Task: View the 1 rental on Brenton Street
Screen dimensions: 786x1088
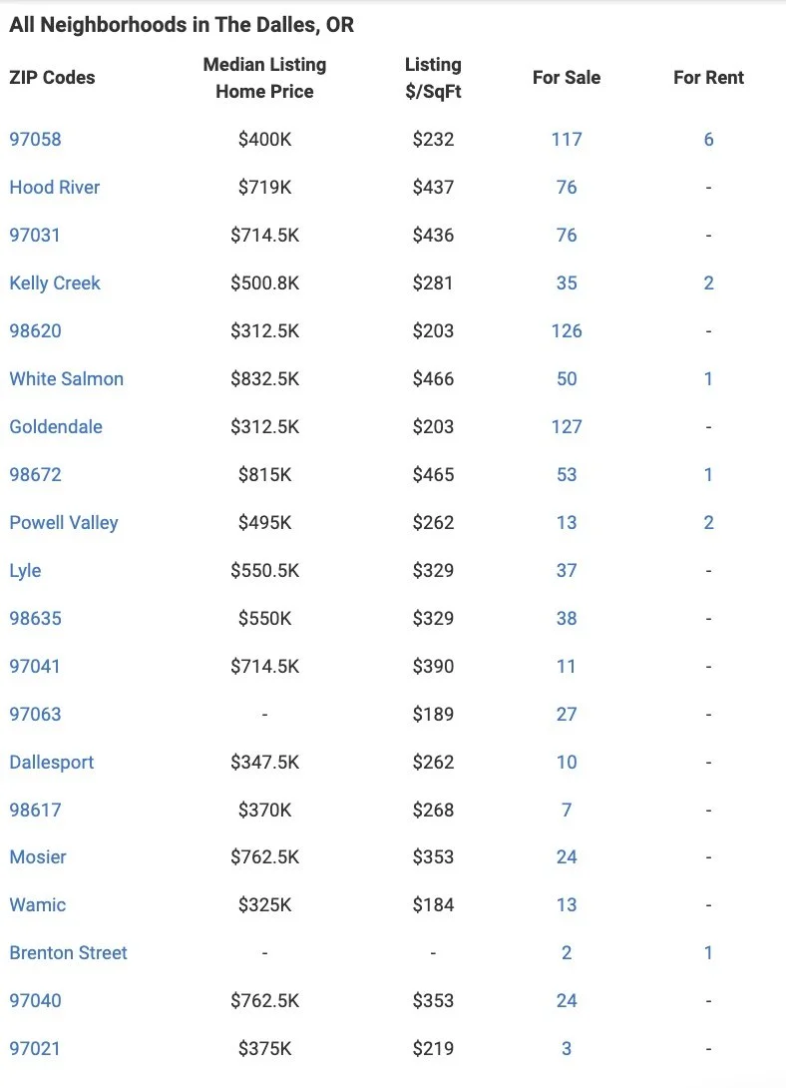Action: (708, 952)
